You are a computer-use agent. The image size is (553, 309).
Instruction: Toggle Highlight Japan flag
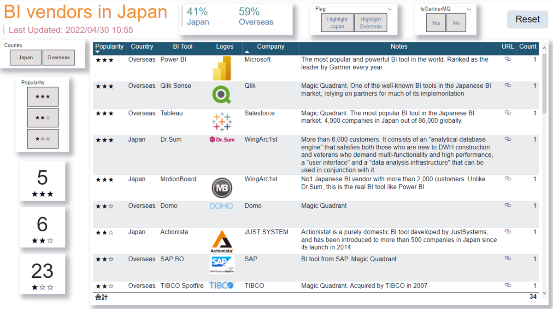pyautogui.click(x=337, y=23)
